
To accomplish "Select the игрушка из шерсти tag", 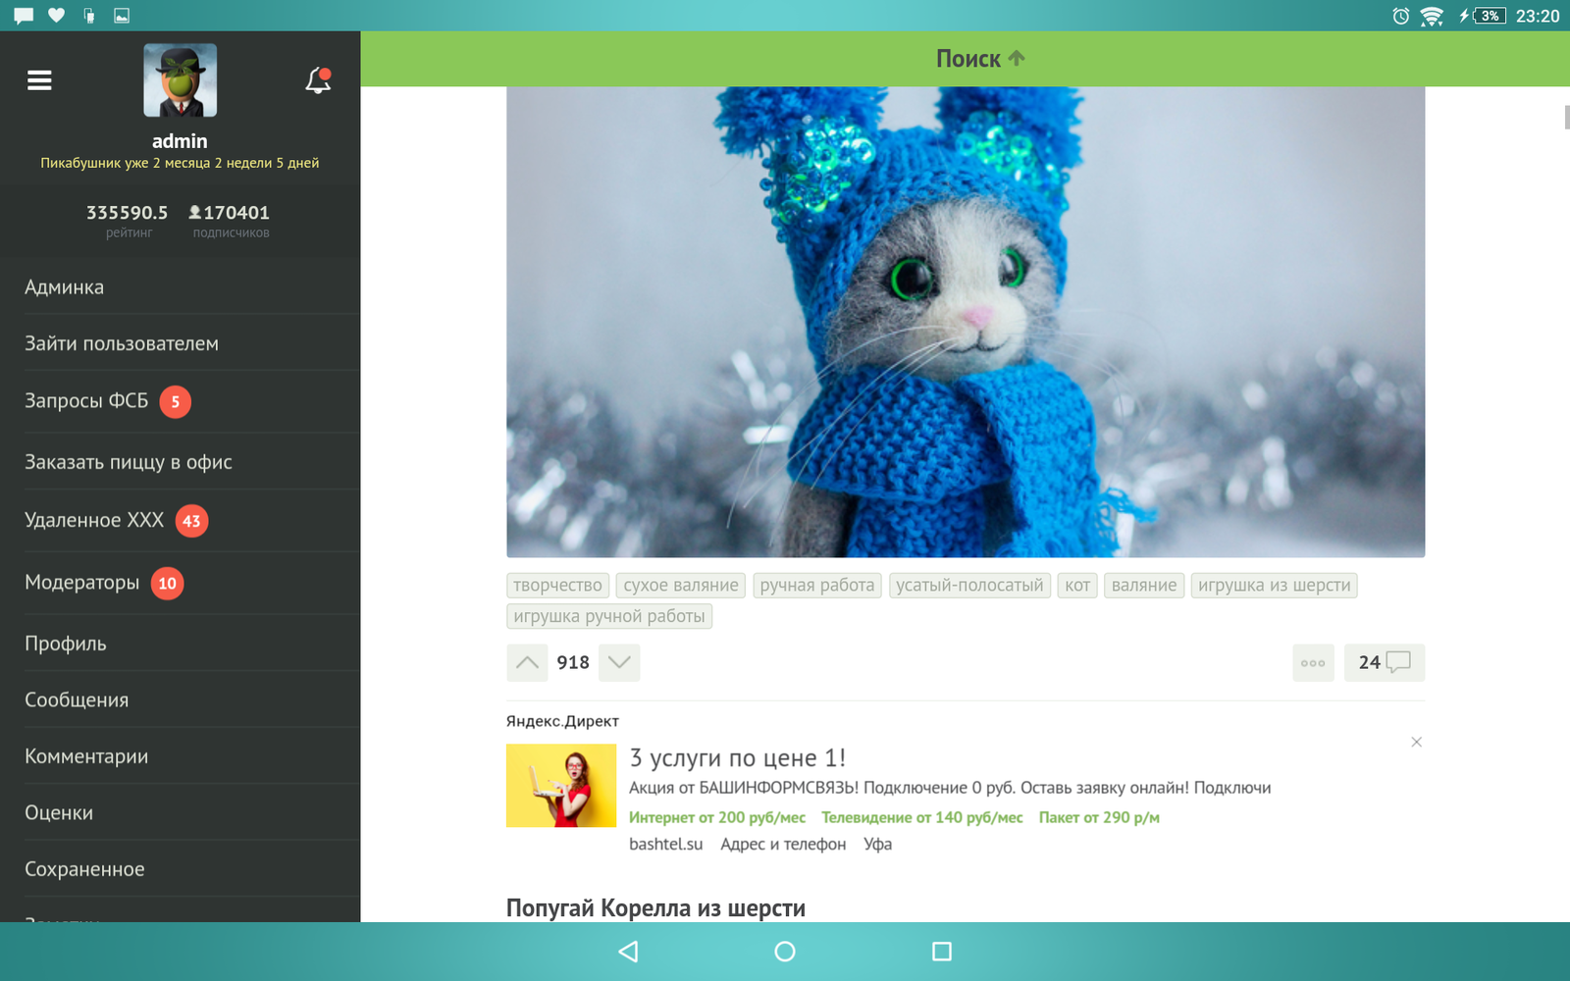I will 1274,585.
